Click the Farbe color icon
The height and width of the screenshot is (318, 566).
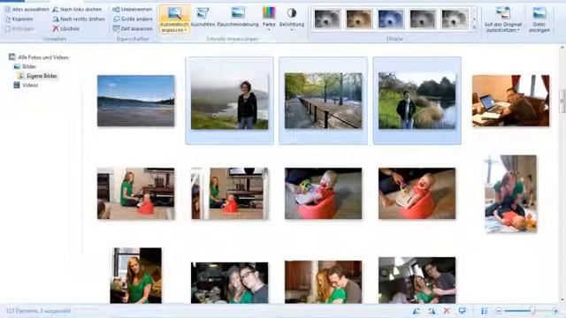269,13
